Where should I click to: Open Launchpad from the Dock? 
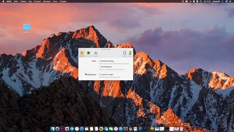57,129
